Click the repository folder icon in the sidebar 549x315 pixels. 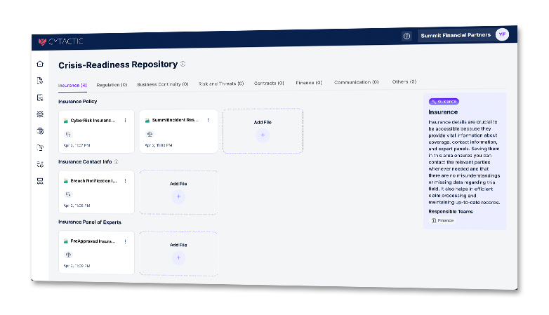(x=40, y=148)
